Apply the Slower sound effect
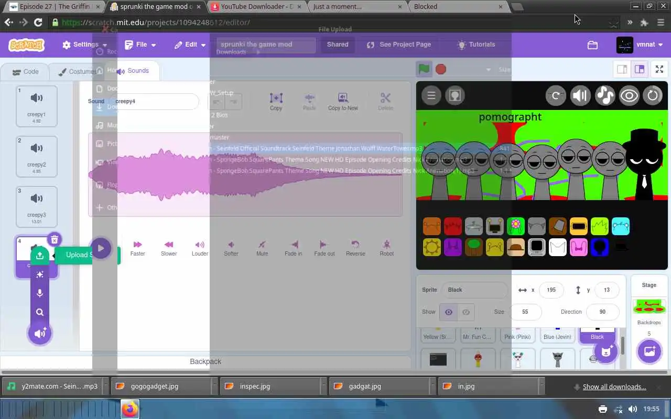This screenshot has width=671, height=419. pyautogui.click(x=169, y=248)
